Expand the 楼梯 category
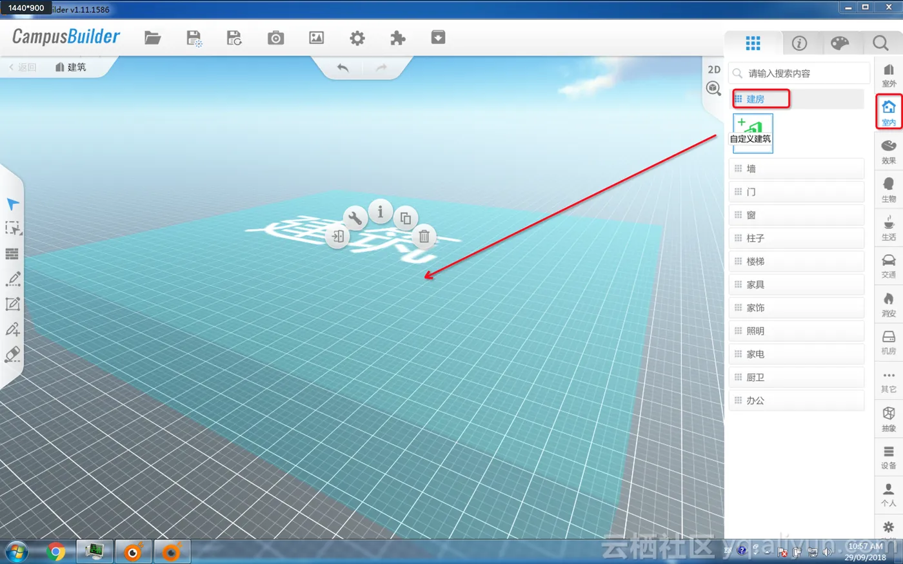The width and height of the screenshot is (903, 564). [x=796, y=262]
